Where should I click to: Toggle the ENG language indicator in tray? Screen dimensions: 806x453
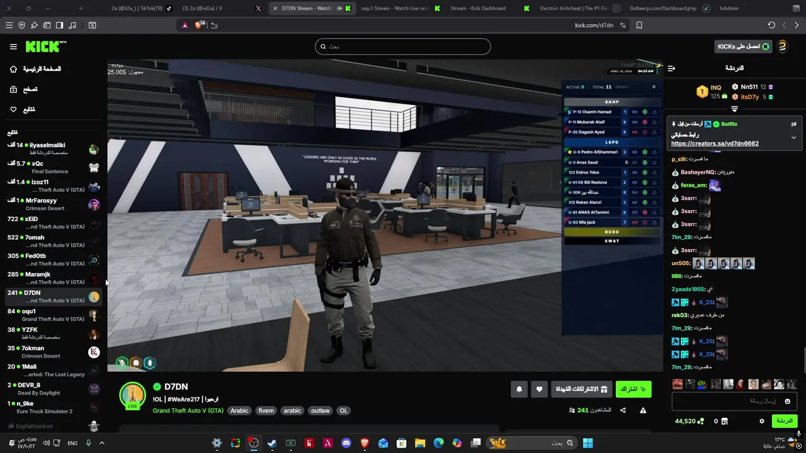[72, 443]
